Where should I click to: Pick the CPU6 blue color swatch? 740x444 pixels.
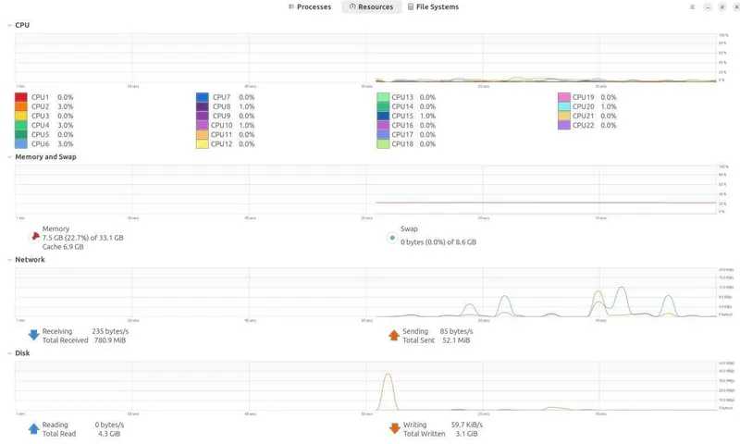(21, 144)
